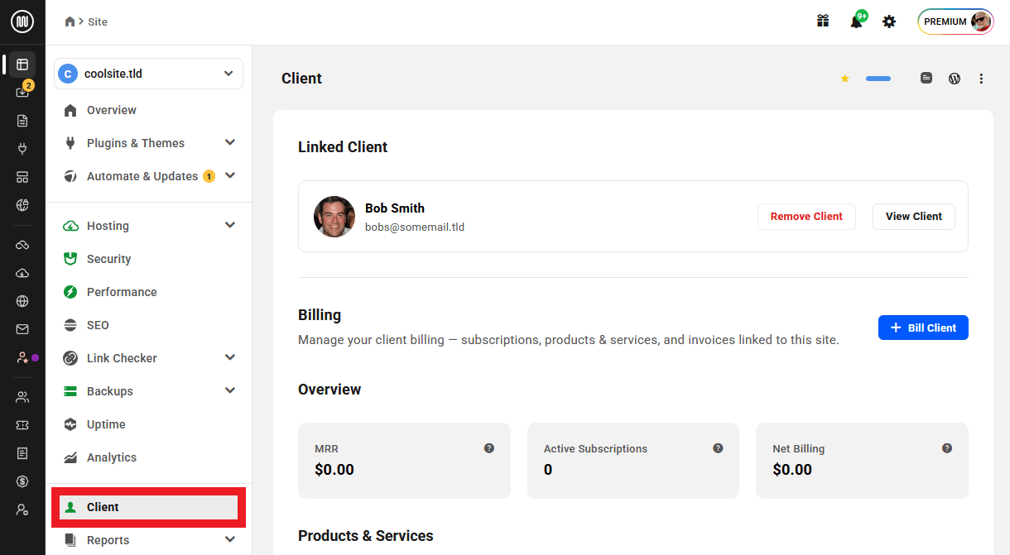The image size is (1010, 555).
Task: Click the Products & Services heading
Action: point(366,536)
